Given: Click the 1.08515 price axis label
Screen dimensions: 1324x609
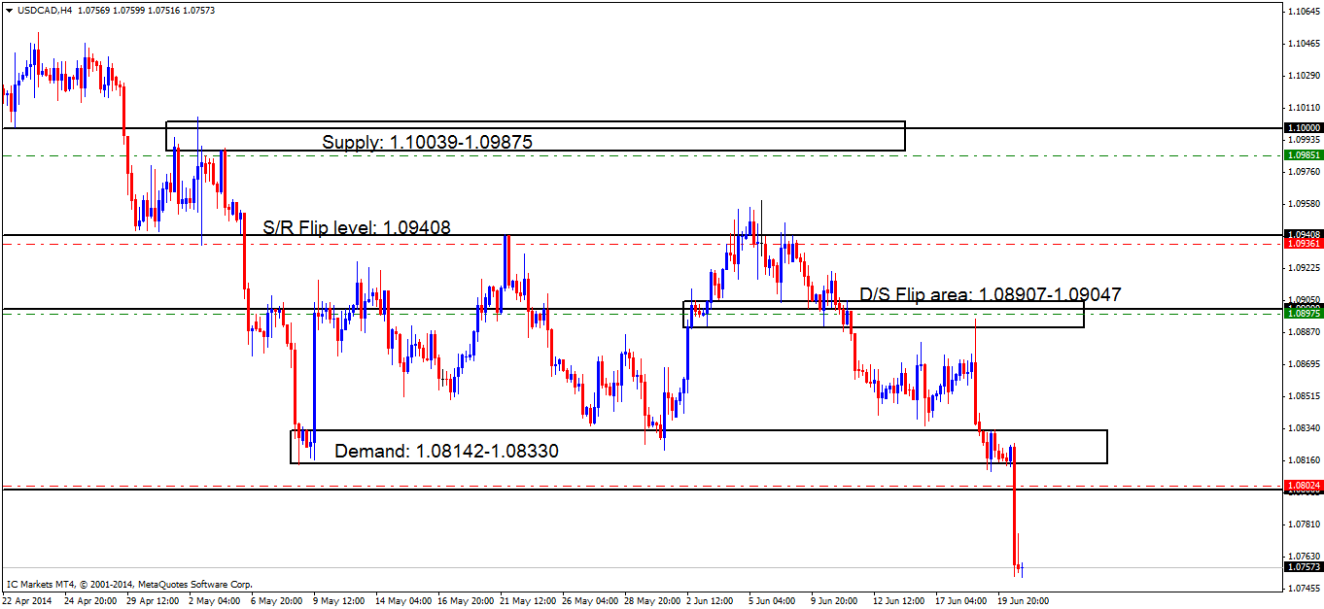Looking at the screenshot, I should click(1304, 395).
